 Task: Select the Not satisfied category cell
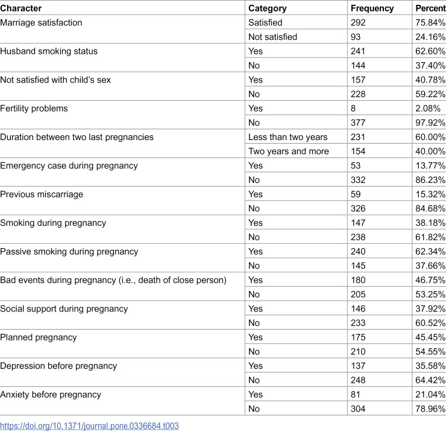tap(272, 37)
